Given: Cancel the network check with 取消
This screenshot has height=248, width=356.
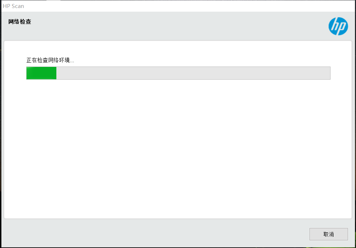Looking at the screenshot, I should 328,234.
